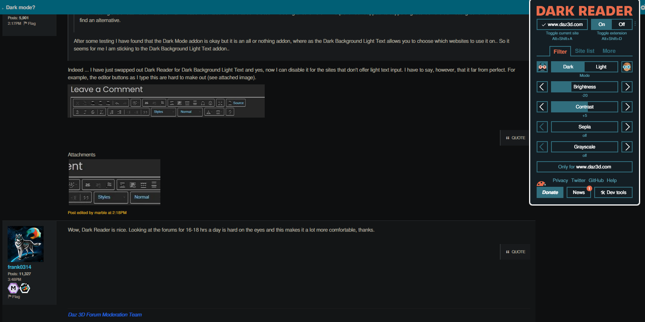Decrease Brightness with the left arrow
Image resolution: width=645 pixels, height=322 pixels.
(542, 87)
